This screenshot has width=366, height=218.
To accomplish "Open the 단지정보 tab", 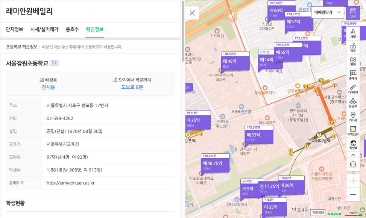I will [14, 29].
